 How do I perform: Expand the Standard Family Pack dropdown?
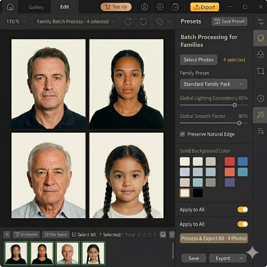pos(214,84)
